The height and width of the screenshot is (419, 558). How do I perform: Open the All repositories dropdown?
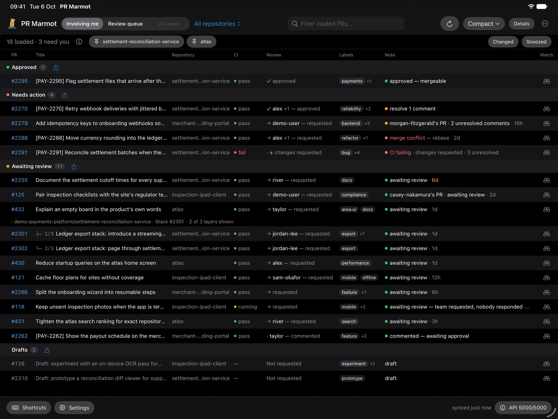coord(217,24)
